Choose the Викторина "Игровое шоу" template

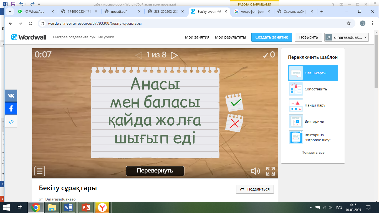[x=313, y=137]
